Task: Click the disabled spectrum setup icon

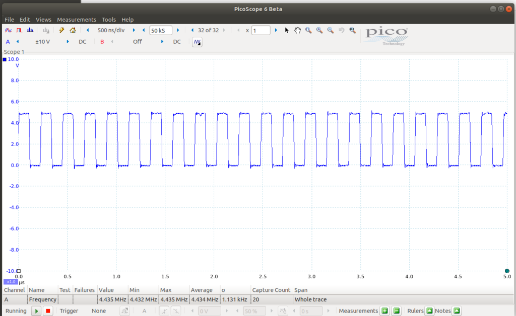Action: pos(46,30)
